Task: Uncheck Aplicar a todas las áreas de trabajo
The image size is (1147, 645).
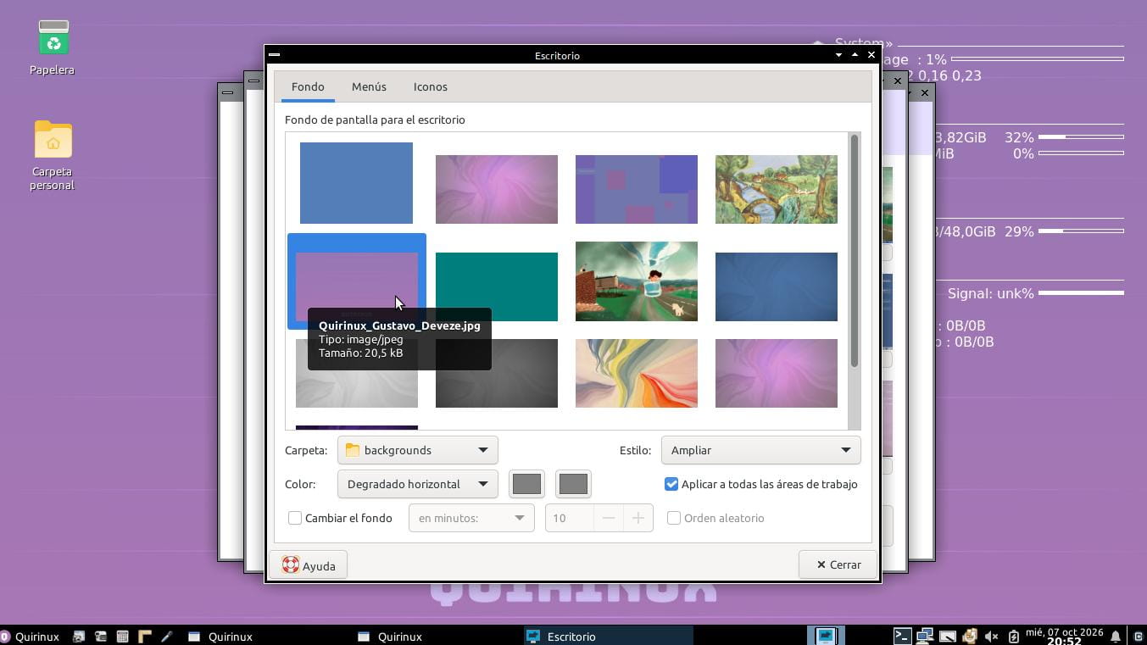Action: (x=671, y=484)
